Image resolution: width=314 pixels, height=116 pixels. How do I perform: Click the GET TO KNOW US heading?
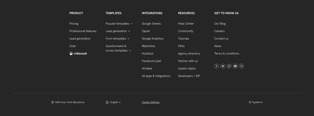point(226,13)
